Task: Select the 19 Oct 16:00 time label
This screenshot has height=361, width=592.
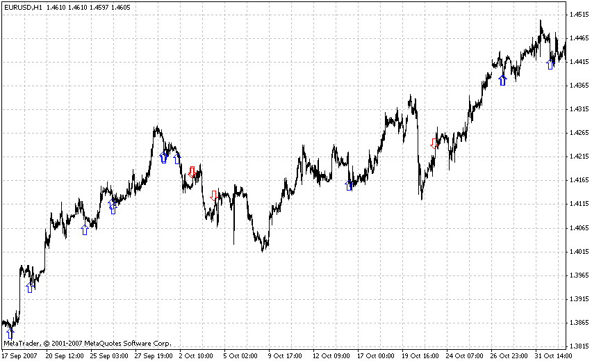Action: click(420, 356)
